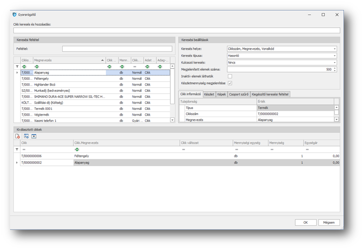
Task: Click the Cikk keresés és hozzáadás search field
Action: [x=176, y=30]
